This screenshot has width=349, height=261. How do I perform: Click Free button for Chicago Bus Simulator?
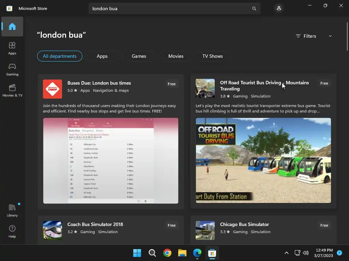(x=324, y=225)
